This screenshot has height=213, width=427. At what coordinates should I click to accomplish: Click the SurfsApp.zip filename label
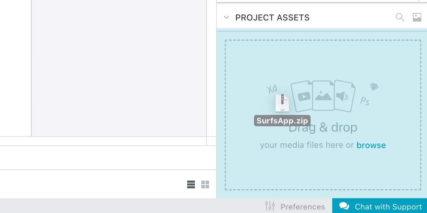[282, 121]
